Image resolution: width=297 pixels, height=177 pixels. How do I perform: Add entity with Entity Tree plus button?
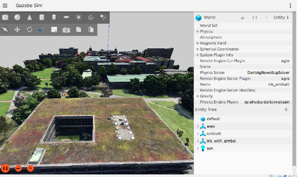[x=286, y=110]
